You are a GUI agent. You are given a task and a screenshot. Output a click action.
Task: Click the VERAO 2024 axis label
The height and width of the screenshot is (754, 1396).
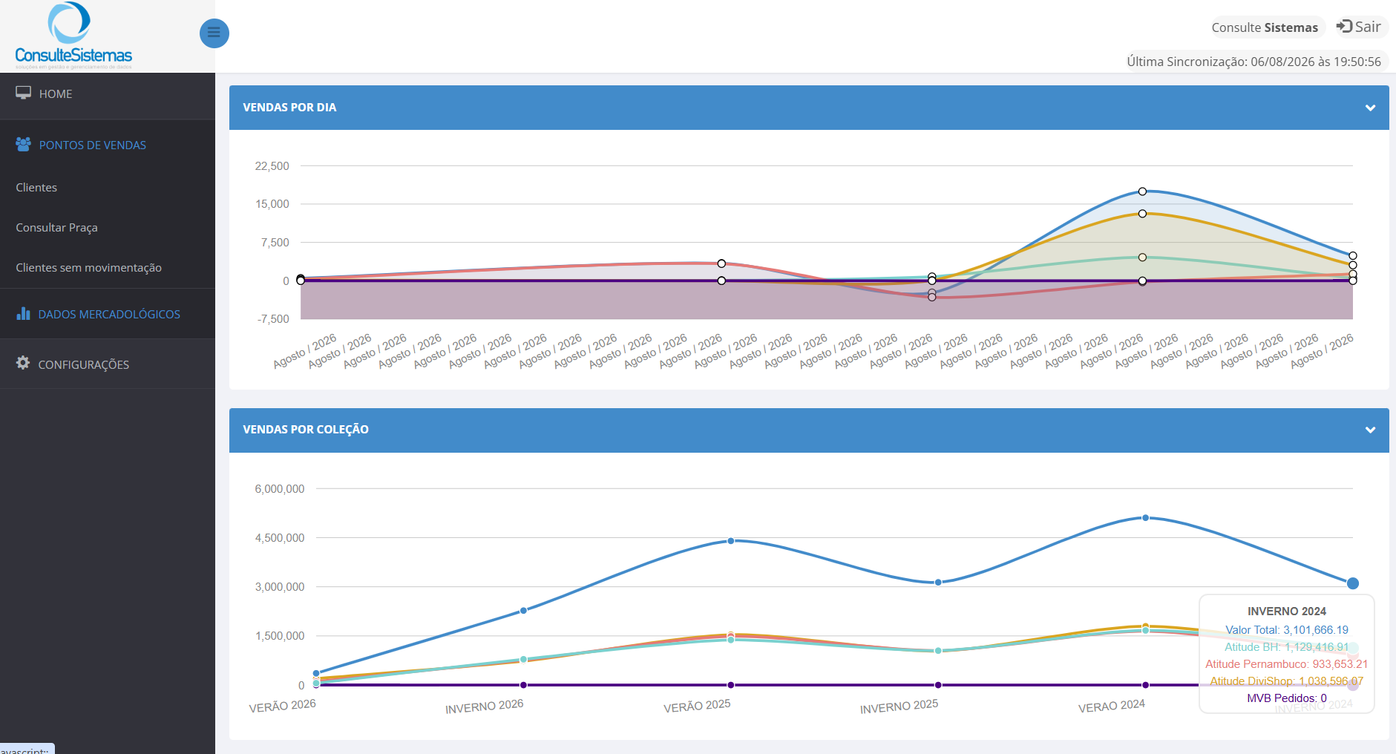click(x=1112, y=706)
